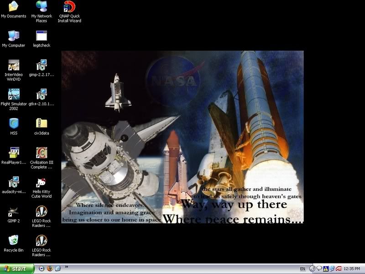Select the legitcheck desktop icon
365x274 pixels.
tap(42, 39)
